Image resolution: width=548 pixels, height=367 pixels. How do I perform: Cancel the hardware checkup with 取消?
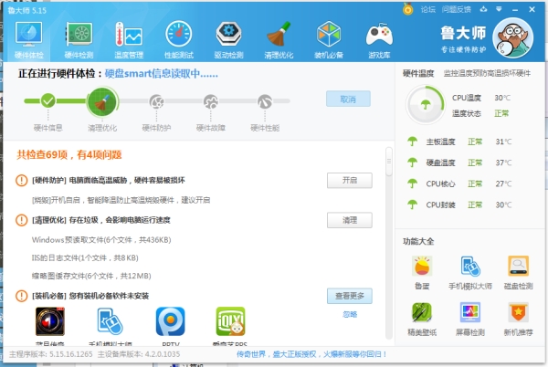point(349,99)
